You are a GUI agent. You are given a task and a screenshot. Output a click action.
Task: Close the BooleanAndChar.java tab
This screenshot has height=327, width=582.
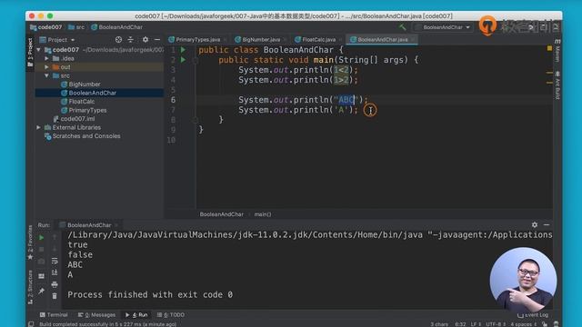[x=413, y=40]
